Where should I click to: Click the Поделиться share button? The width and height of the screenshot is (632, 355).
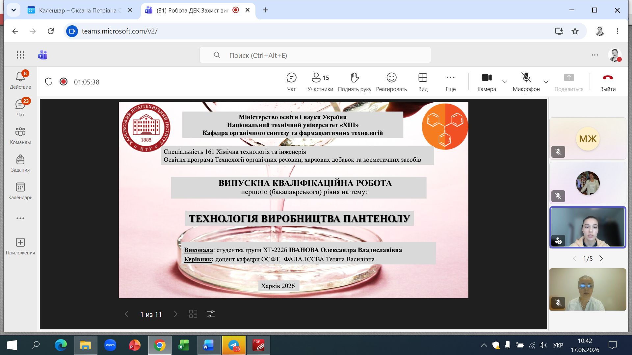(x=569, y=82)
